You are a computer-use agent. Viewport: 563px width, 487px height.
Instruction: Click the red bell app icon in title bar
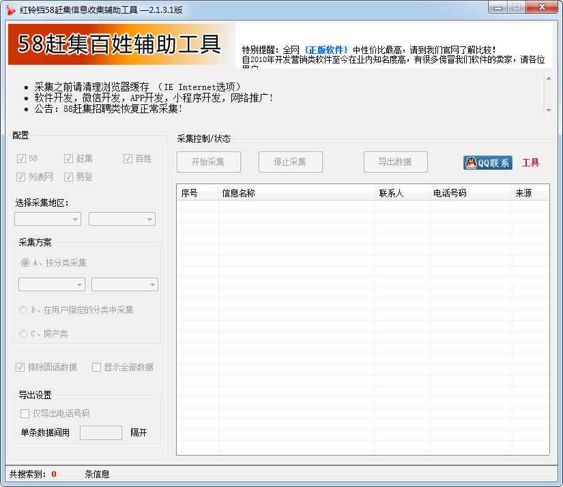(x=11, y=10)
